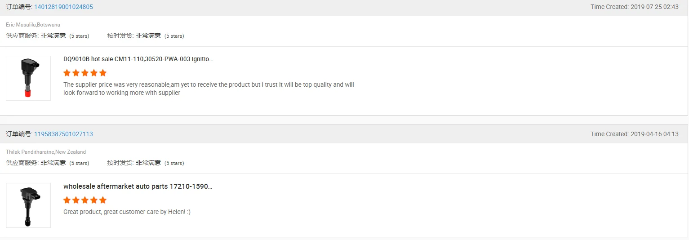Open order number 14012819001024805
The height and width of the screenshot is (240, 689).
63,7
